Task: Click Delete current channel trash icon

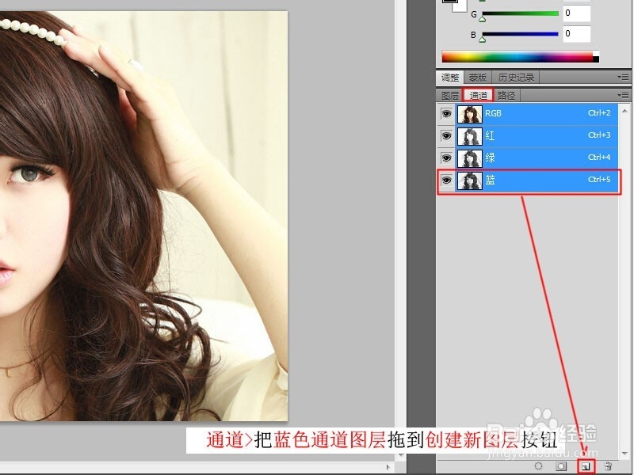Action: [x=608, y=466]
